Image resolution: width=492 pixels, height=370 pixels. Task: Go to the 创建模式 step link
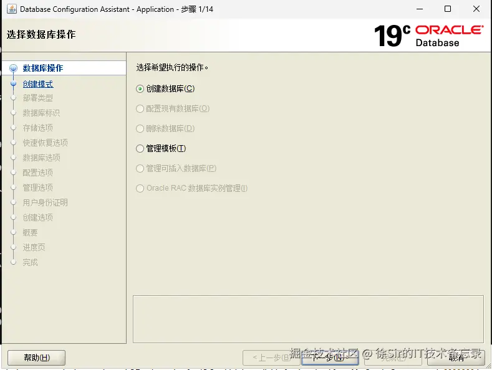click(38, 84)
